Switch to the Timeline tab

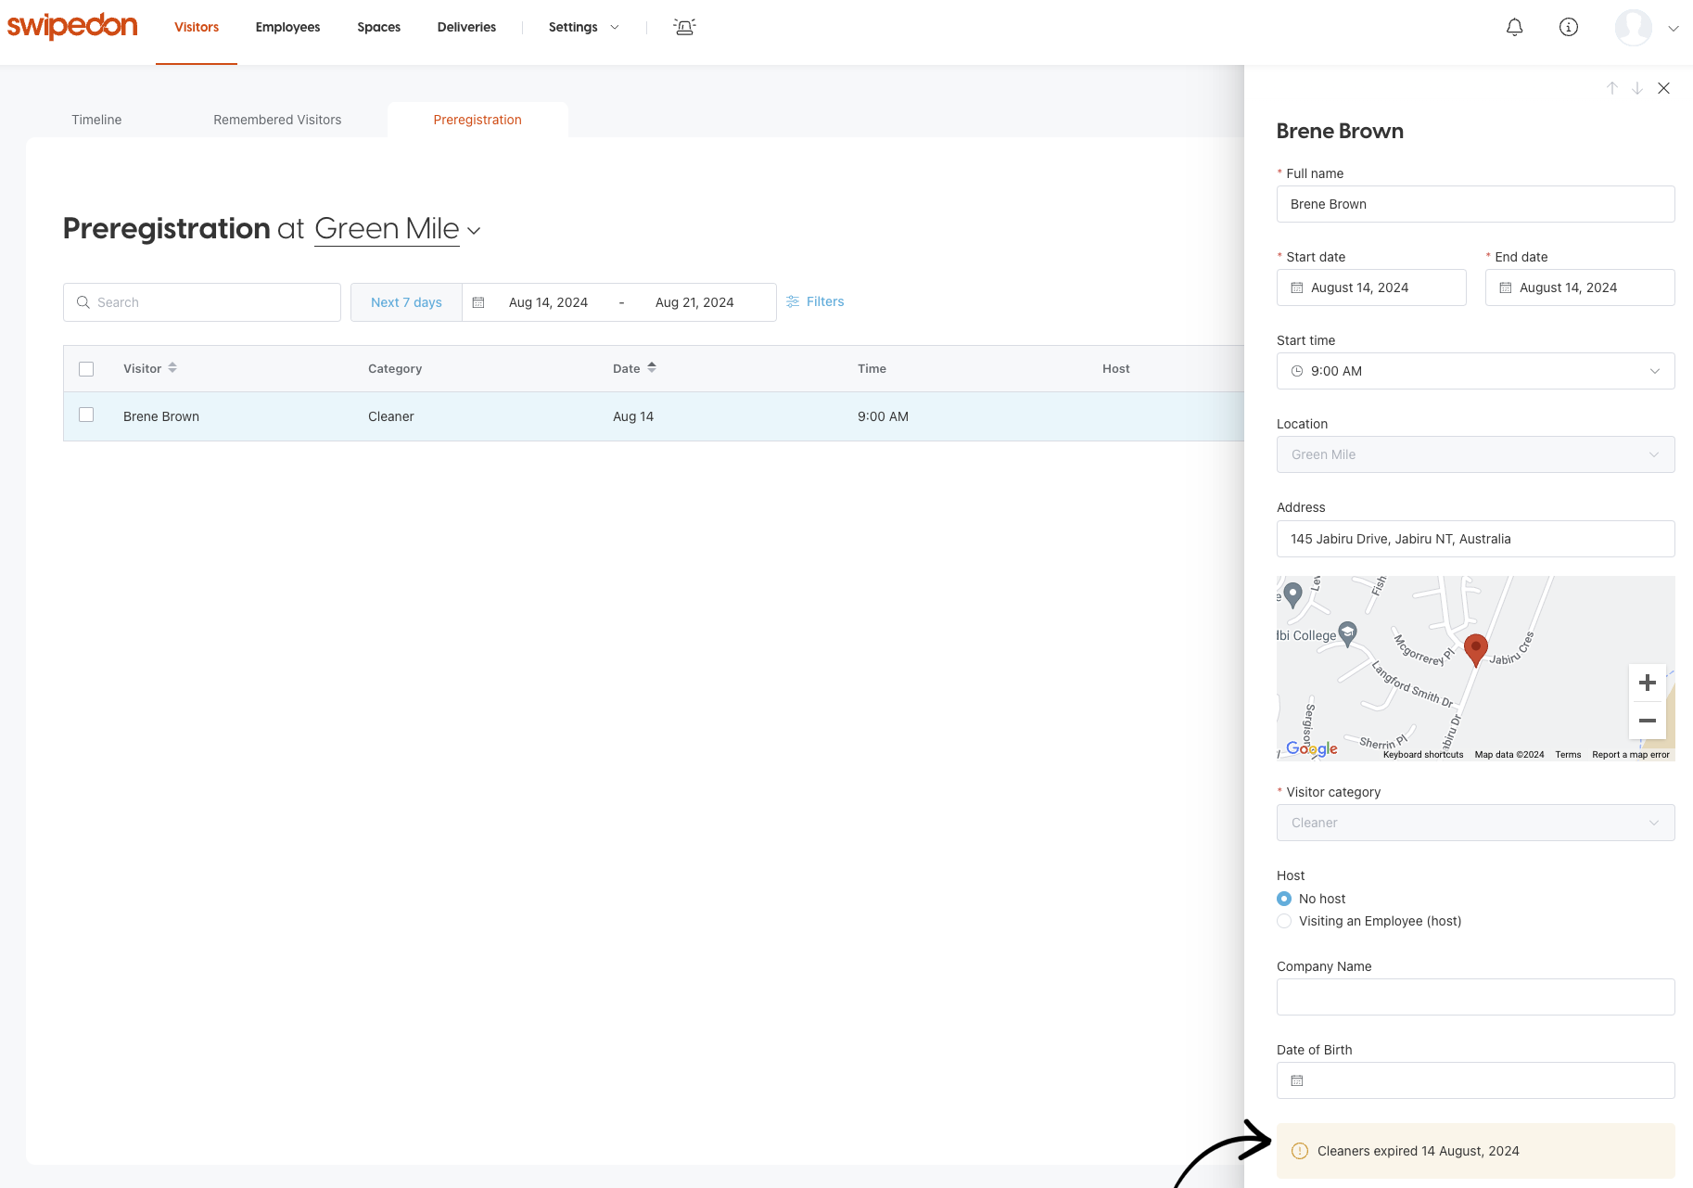coord(96,120)
